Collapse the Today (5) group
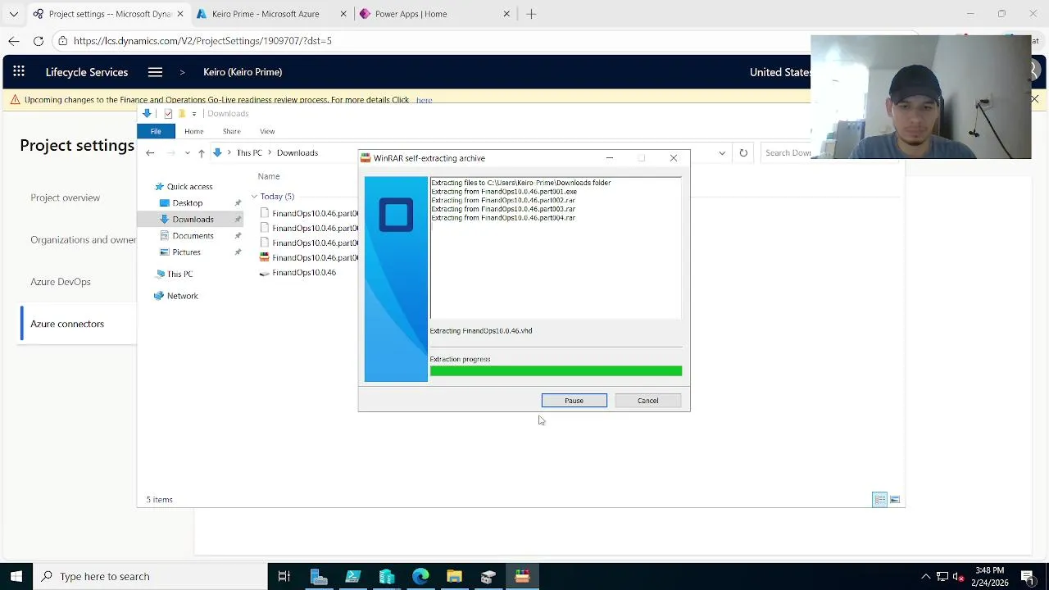This screenshot has width=1049, height=590. click(254, 197)
